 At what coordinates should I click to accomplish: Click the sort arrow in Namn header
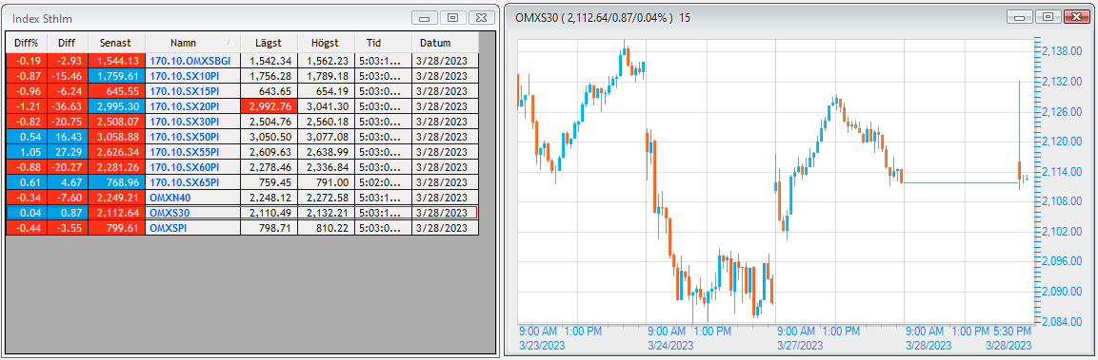coord(230,43)
